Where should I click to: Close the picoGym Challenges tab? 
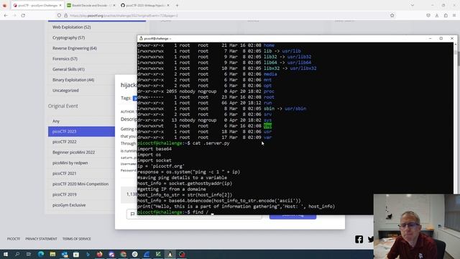pyautogui.click(x=60, y=5)
